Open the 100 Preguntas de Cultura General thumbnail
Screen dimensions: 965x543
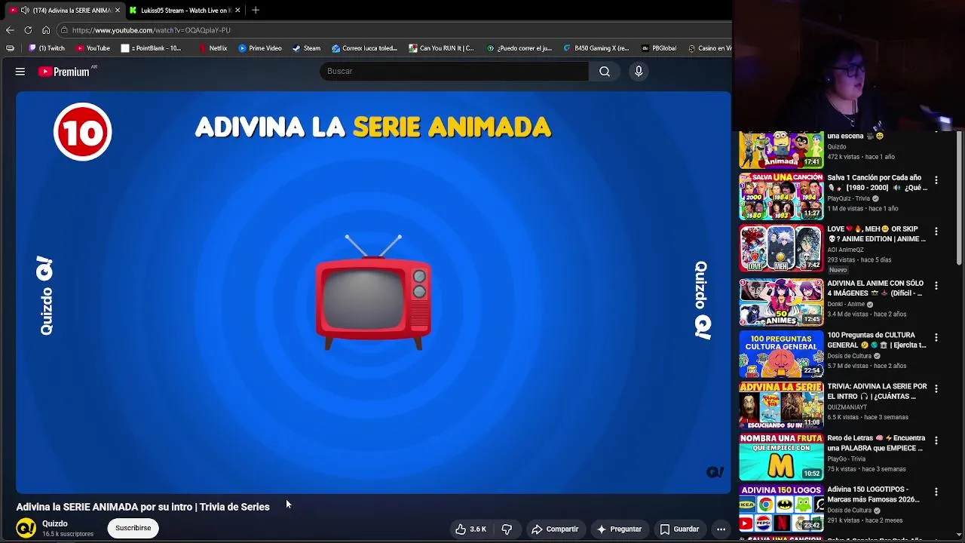pyautogui.click(x=781, y=354)
